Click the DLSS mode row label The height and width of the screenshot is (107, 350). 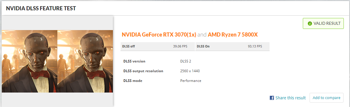click(x=133, y=81)
